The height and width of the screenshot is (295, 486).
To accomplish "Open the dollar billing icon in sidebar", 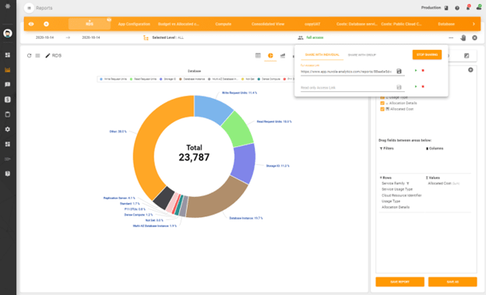I will coord(8,100).
